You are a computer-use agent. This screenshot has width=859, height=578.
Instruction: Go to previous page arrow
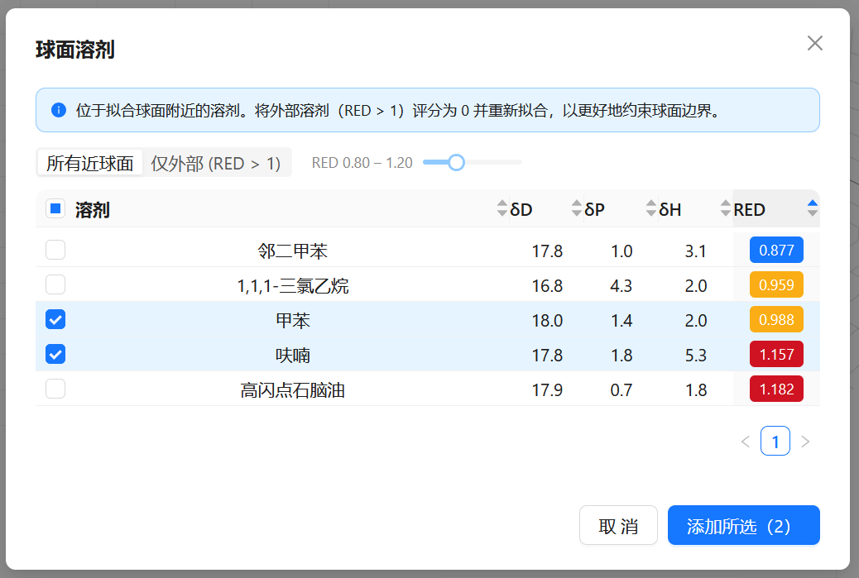tap(745, 442)
